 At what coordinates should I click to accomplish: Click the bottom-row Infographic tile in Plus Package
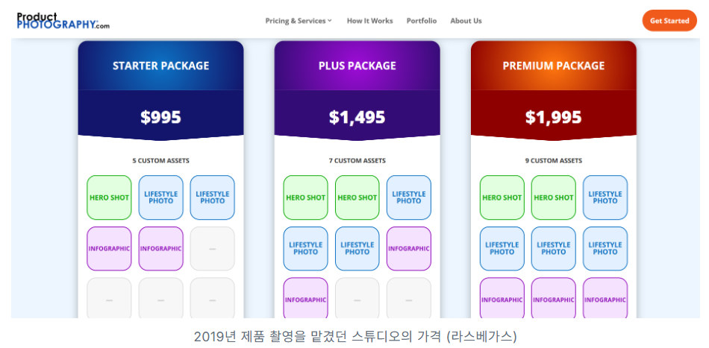click(306, 299)
